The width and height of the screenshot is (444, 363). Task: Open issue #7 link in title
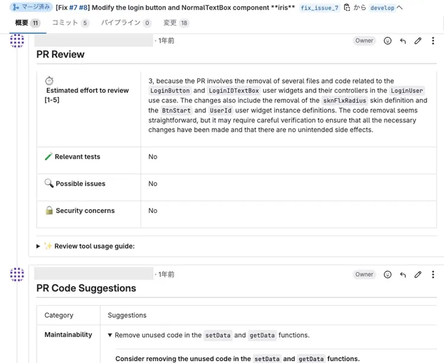pyautogui.click(x=74, y=8)
